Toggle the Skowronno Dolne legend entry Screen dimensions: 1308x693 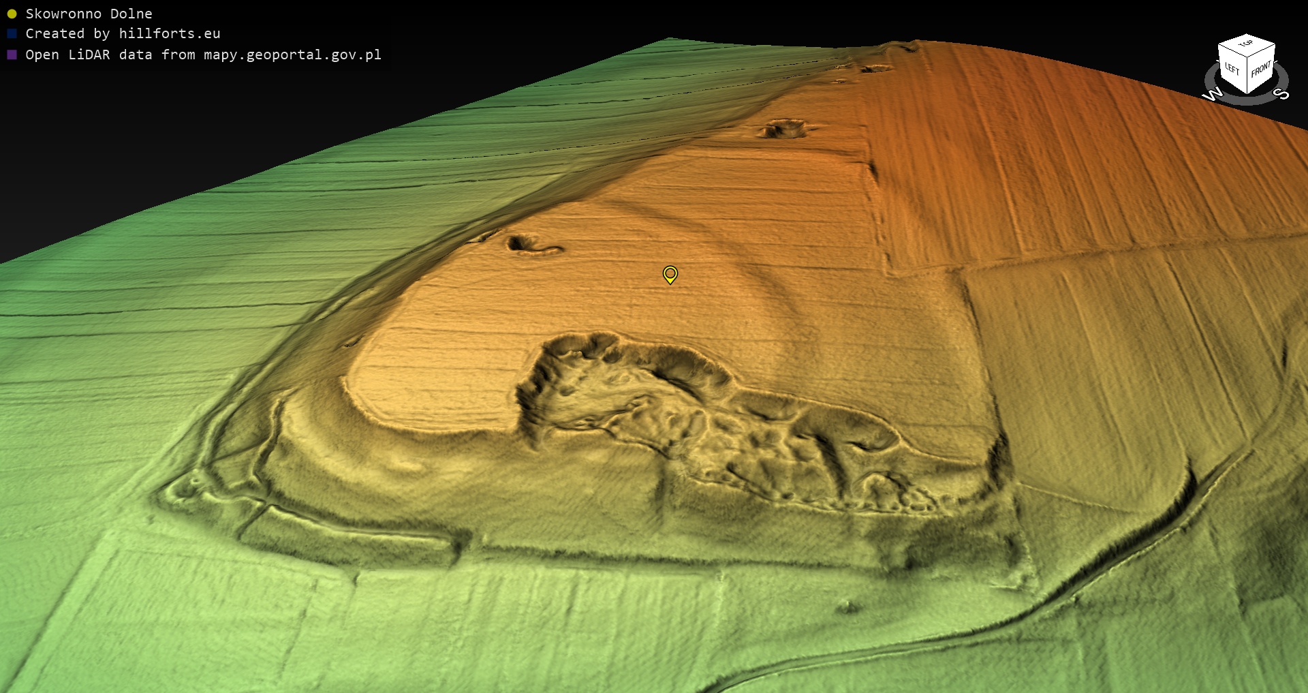[89, 14]
